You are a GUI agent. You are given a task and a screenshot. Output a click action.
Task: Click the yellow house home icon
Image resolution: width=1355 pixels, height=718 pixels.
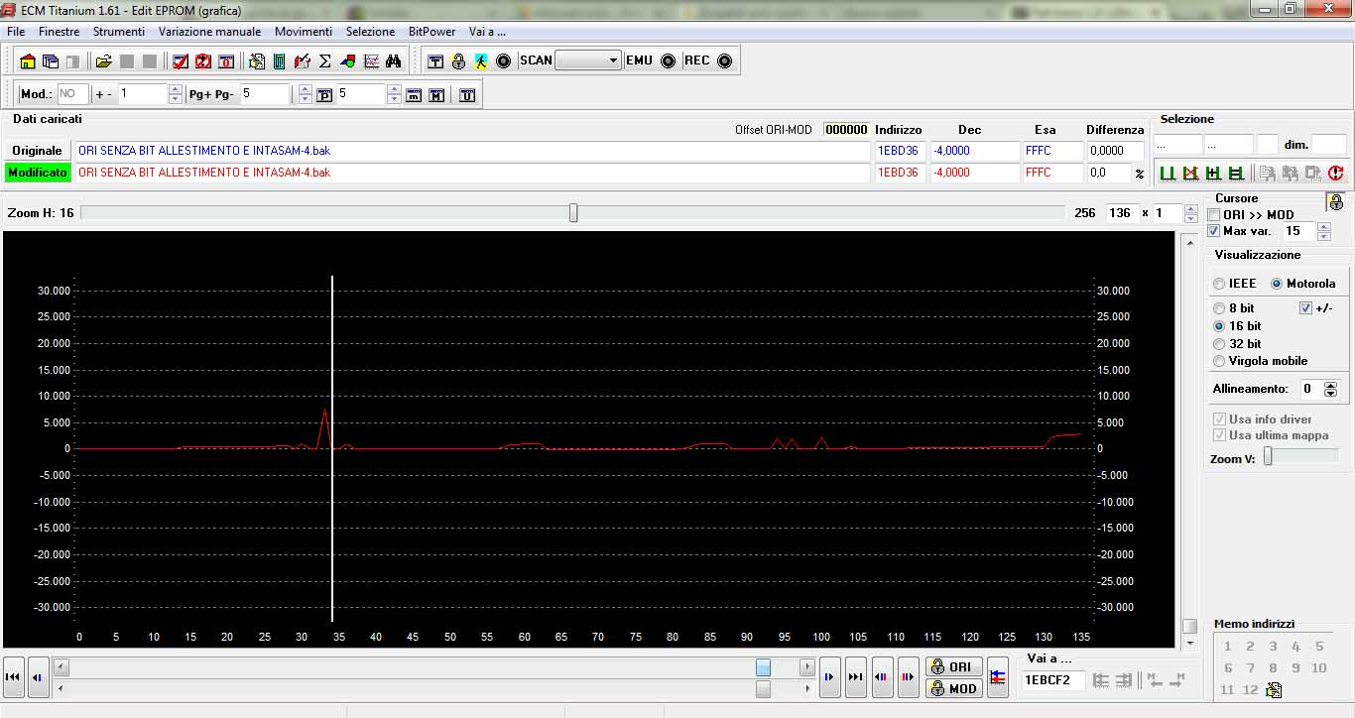point(28,61)
